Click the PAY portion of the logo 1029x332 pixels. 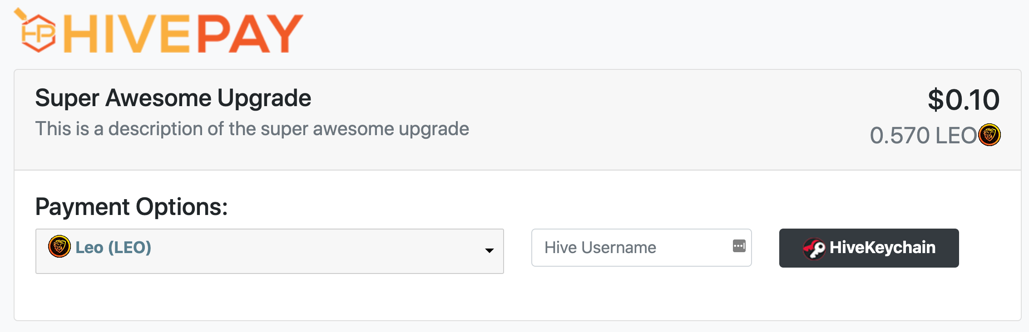250,34
